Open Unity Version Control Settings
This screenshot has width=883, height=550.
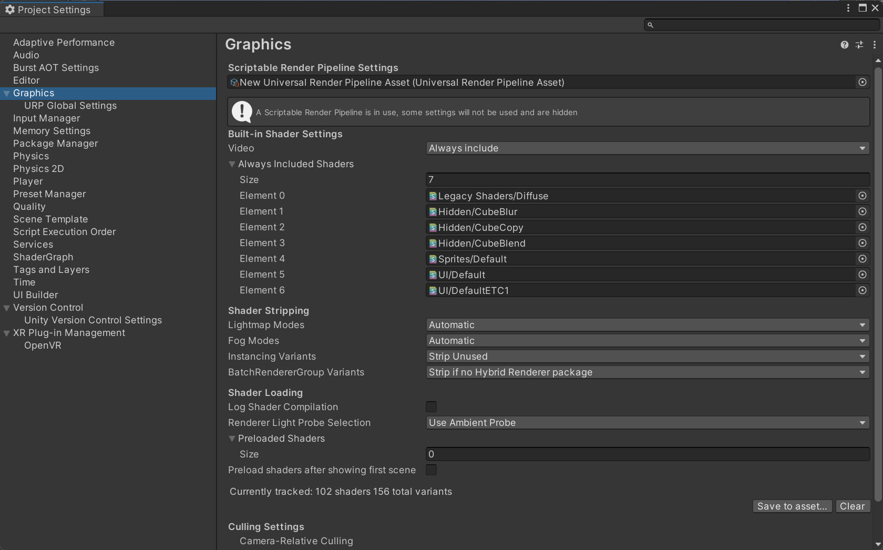pyautogui.click(x=93, y=320)
